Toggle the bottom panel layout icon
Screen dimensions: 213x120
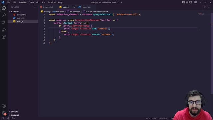[x=187, y=2]
